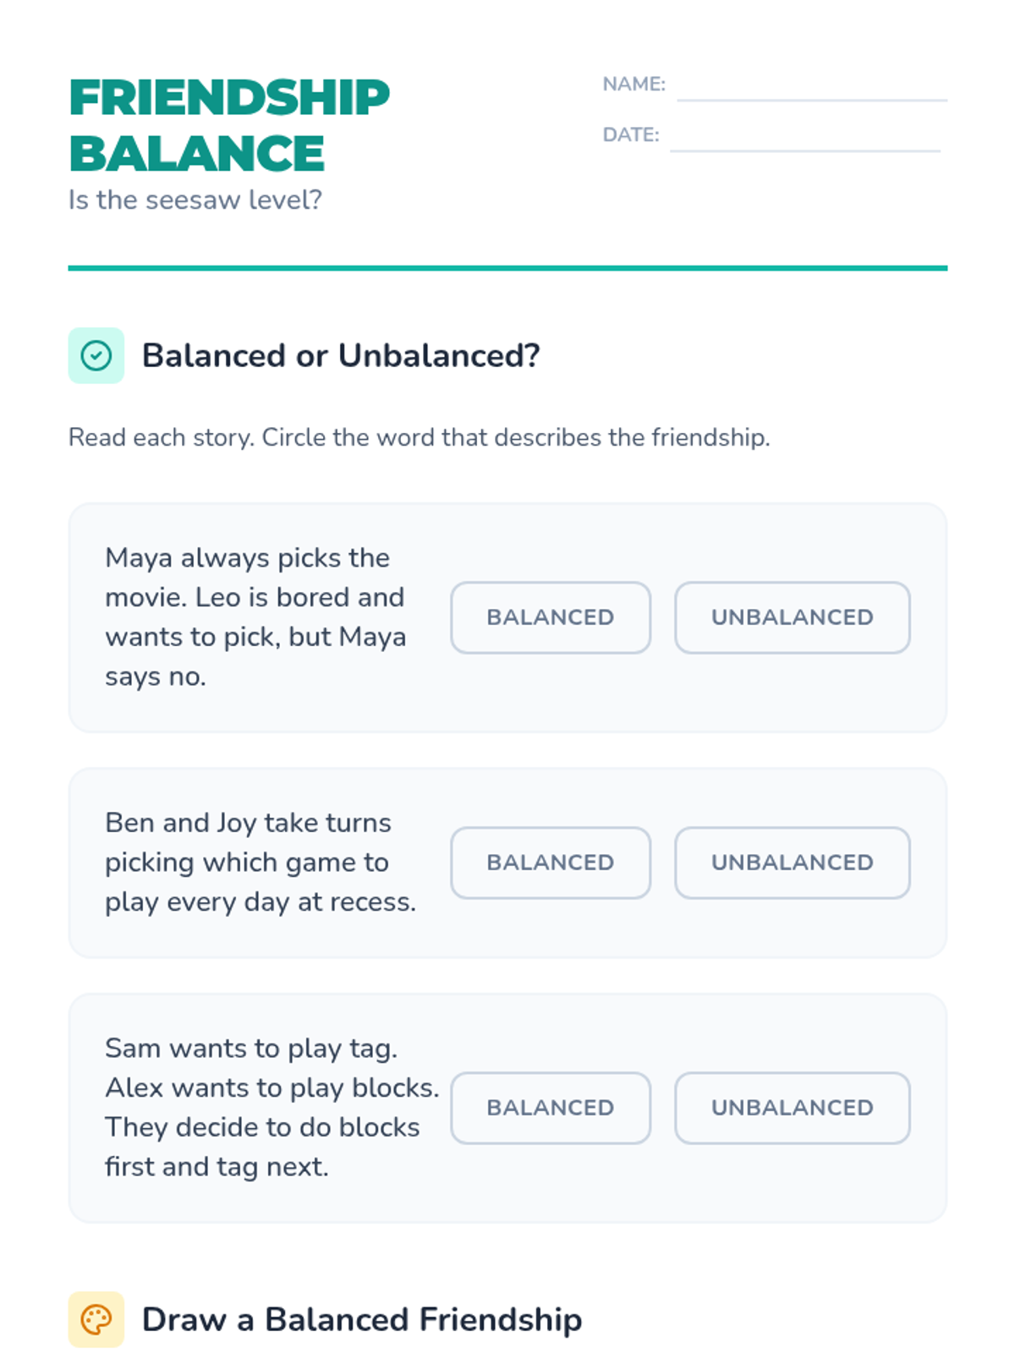Click the 'Is the seesaw level?' subtitle
1015x1353 pixels.
pos(195,200)
